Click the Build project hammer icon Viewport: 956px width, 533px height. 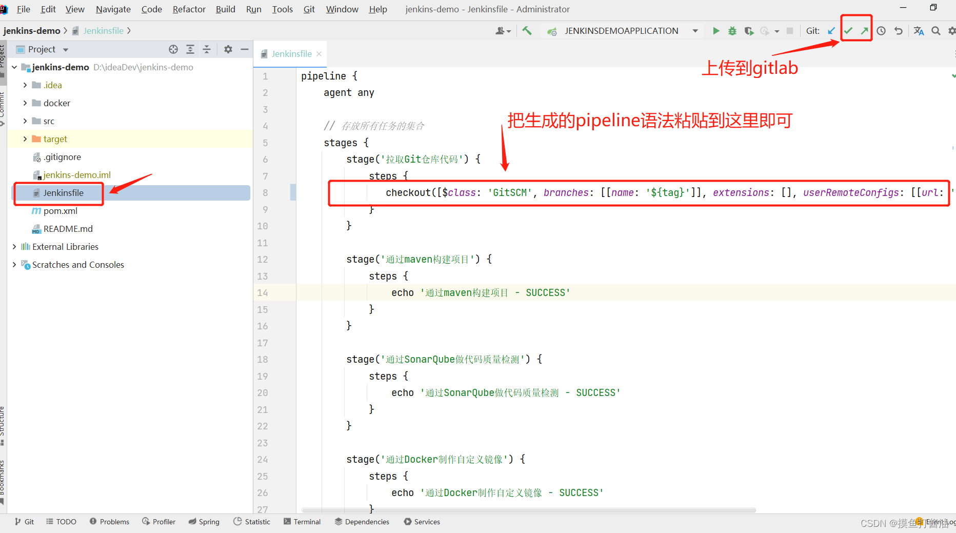[x=527, y=31]
